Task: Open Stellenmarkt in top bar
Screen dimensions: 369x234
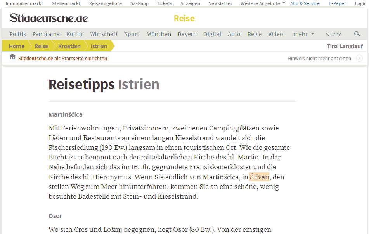Action: 66,3
